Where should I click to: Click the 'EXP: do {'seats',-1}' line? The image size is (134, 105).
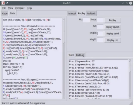tap(13, 67)
